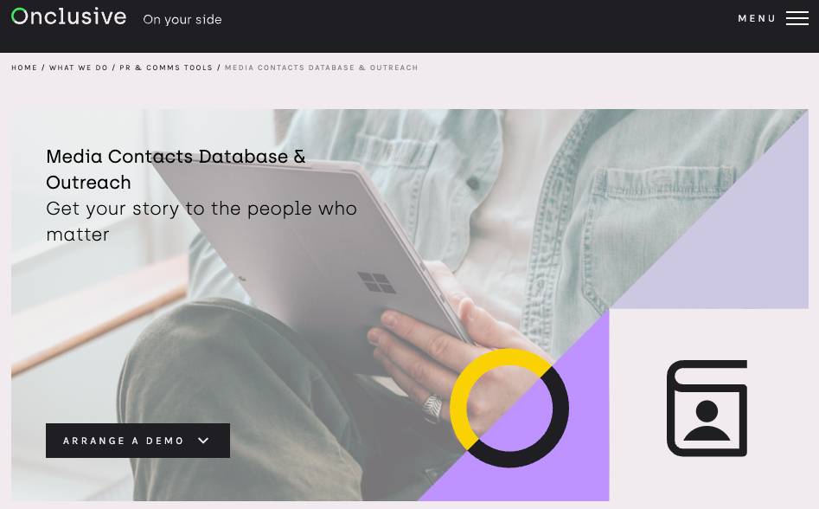This screenshot has width=819, height=509.
Task: Click the person silhouette inside card icon
Action: tap(707, 421)
